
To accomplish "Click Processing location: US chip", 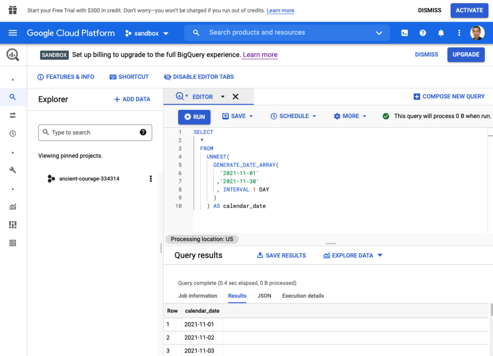I will 202,239.
